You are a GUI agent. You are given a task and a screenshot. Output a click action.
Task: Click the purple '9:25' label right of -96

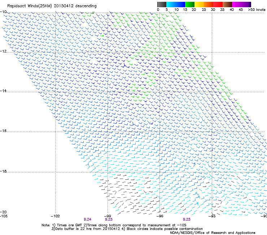[x=187, y=219]
